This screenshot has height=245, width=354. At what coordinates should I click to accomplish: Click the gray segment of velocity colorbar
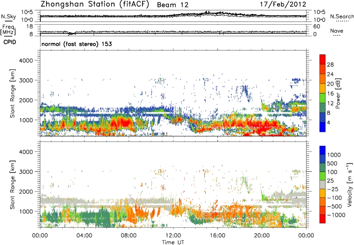click(323, 184)
